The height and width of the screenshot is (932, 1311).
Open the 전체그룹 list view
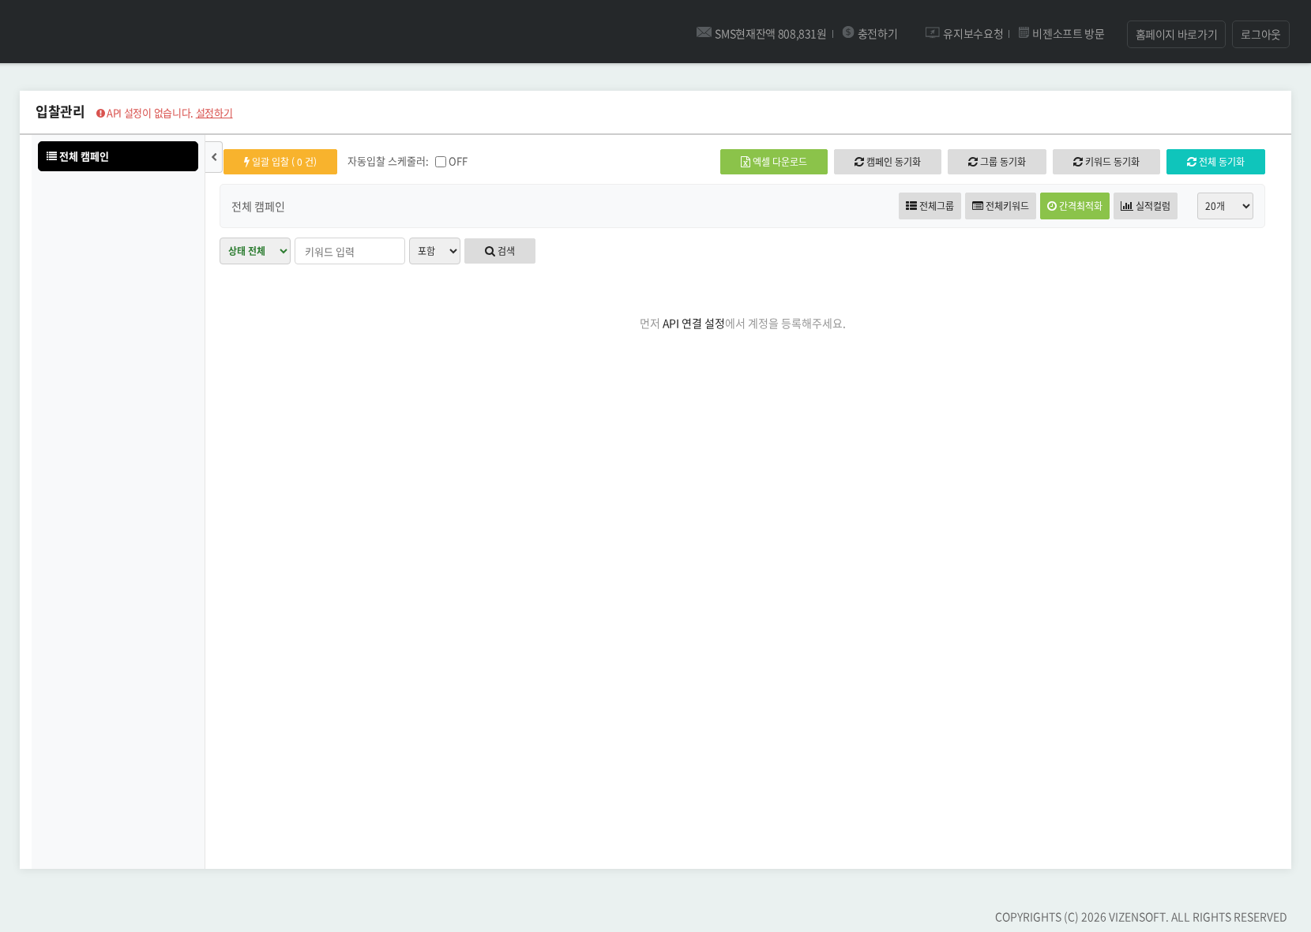pyautogui.click(x=930, y=206)
